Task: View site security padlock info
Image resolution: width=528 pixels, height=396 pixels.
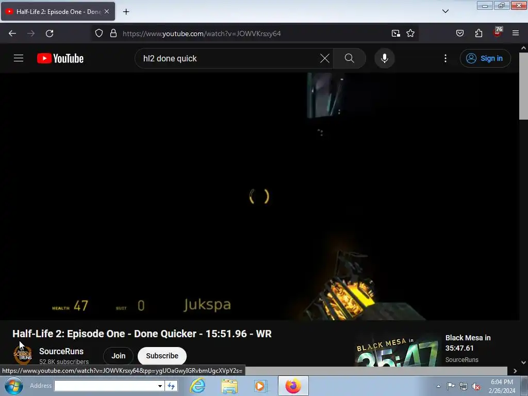Action: pyautogui.click(x=113, y=34)
